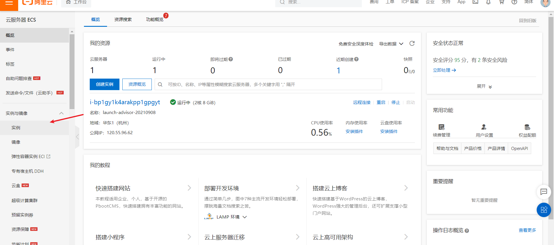Switch to the Resource Search tab
The width and height of the screenshot is (554, 245).
(x=123, y=19)
